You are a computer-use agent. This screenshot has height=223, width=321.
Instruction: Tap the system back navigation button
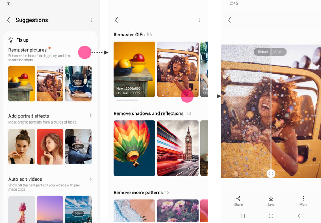[299, 216]
